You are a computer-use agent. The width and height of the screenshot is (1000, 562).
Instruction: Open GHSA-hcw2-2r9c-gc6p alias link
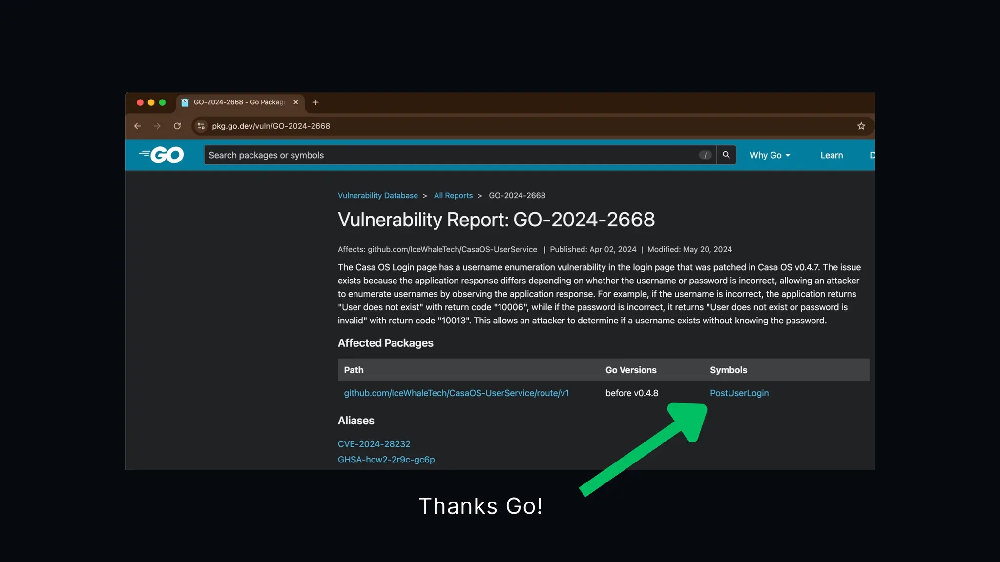click(x=386, y=460)
